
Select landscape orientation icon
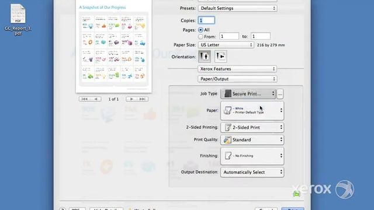221,57
